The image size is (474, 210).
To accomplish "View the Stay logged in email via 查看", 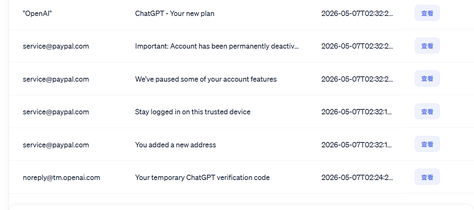I will click(427, 112).
